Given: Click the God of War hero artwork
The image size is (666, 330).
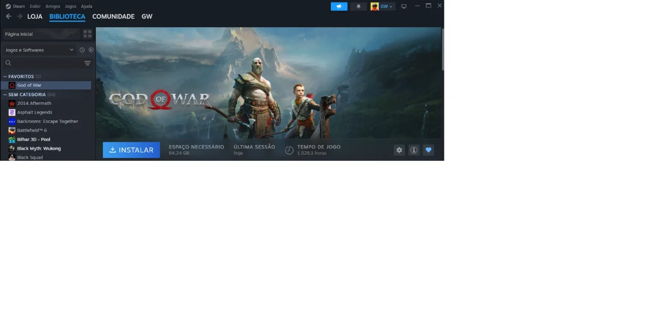Looking at the screenshot, I should point(269,83).
